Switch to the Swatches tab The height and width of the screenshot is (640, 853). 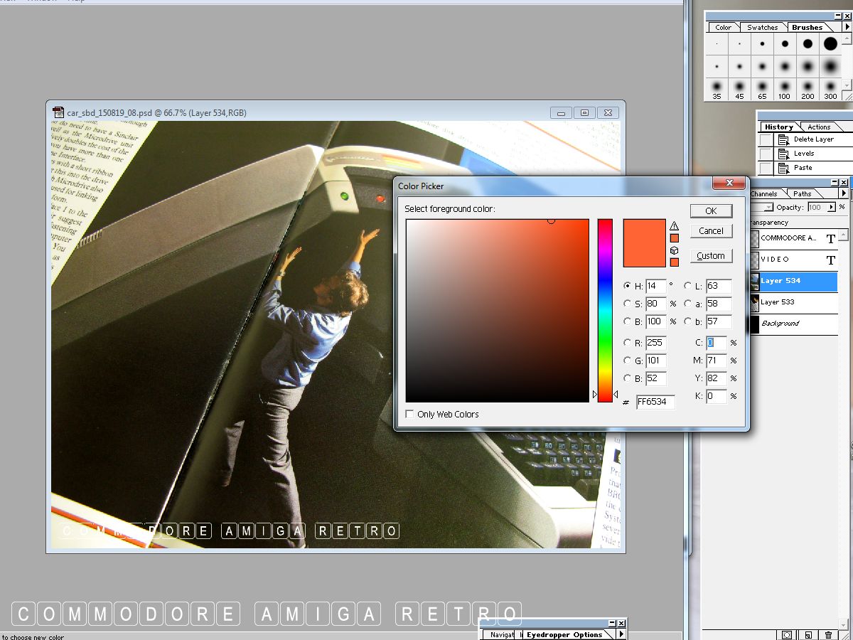pyautogui.click(x=762, y=28)
